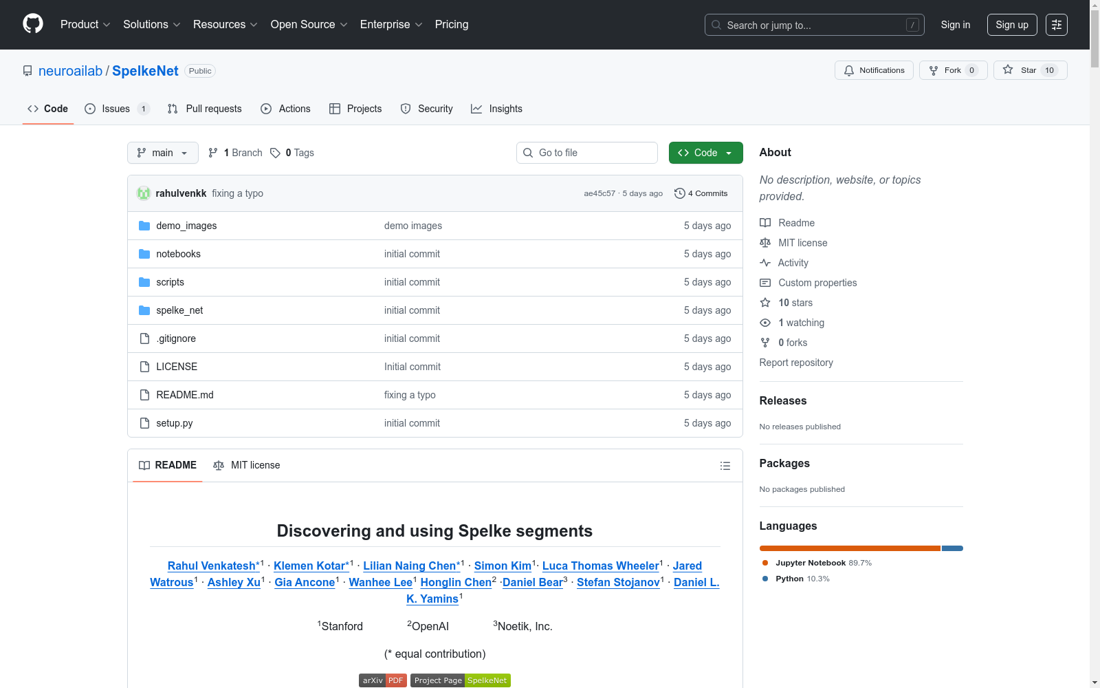Screen dimensions: 1100x688
Task: Click the star icon beside 10 stars
Action: (x=765, y=303)
